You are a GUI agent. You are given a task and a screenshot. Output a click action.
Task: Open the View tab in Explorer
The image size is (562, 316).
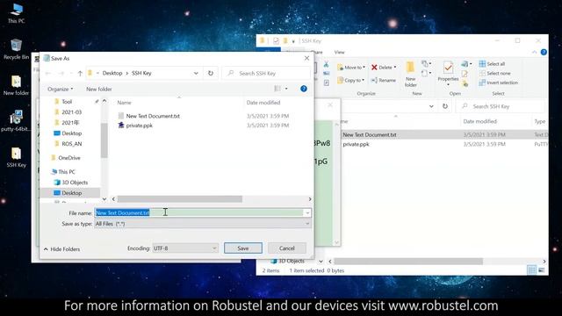coord(339,53)
